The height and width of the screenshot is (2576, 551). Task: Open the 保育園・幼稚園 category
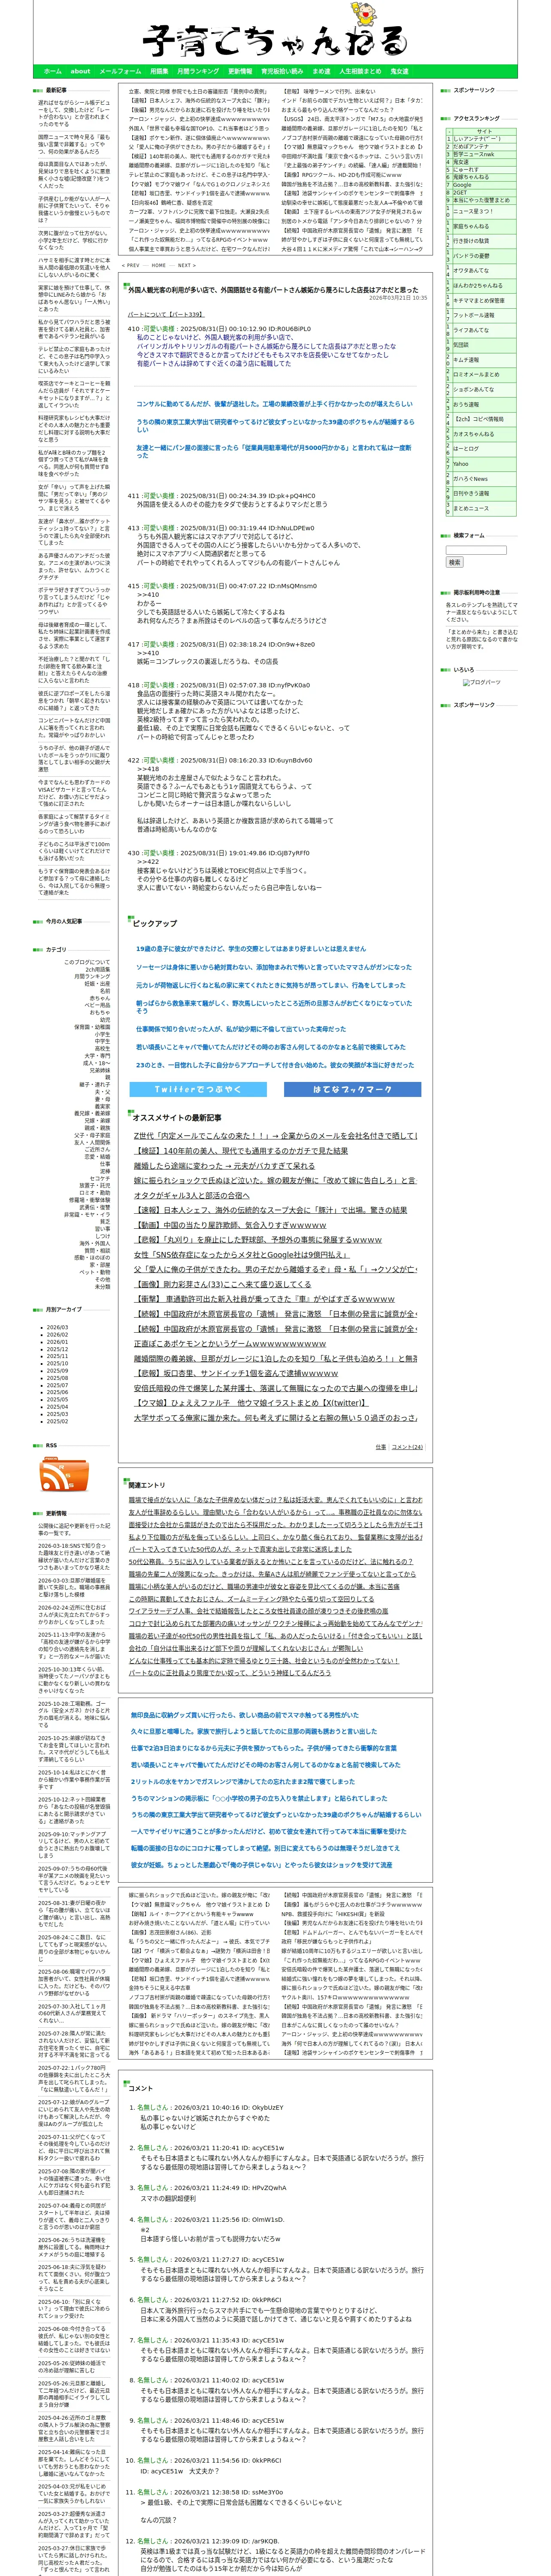coord(92,1026)
